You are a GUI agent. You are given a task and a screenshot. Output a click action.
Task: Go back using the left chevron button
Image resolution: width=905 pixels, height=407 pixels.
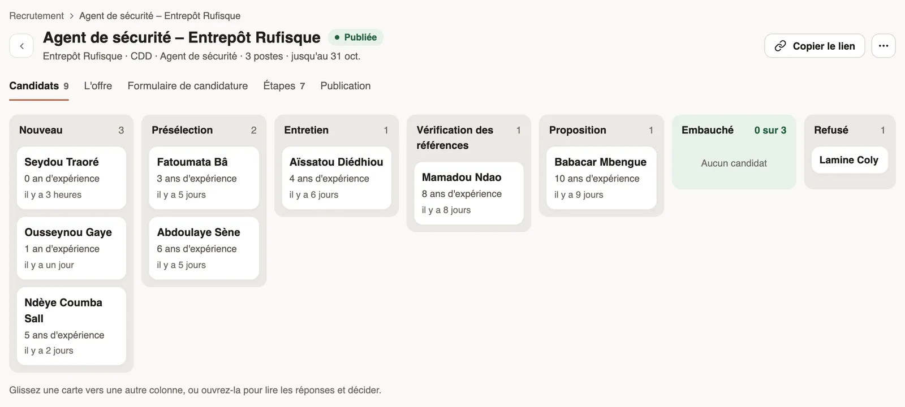[x=21, y=46]
